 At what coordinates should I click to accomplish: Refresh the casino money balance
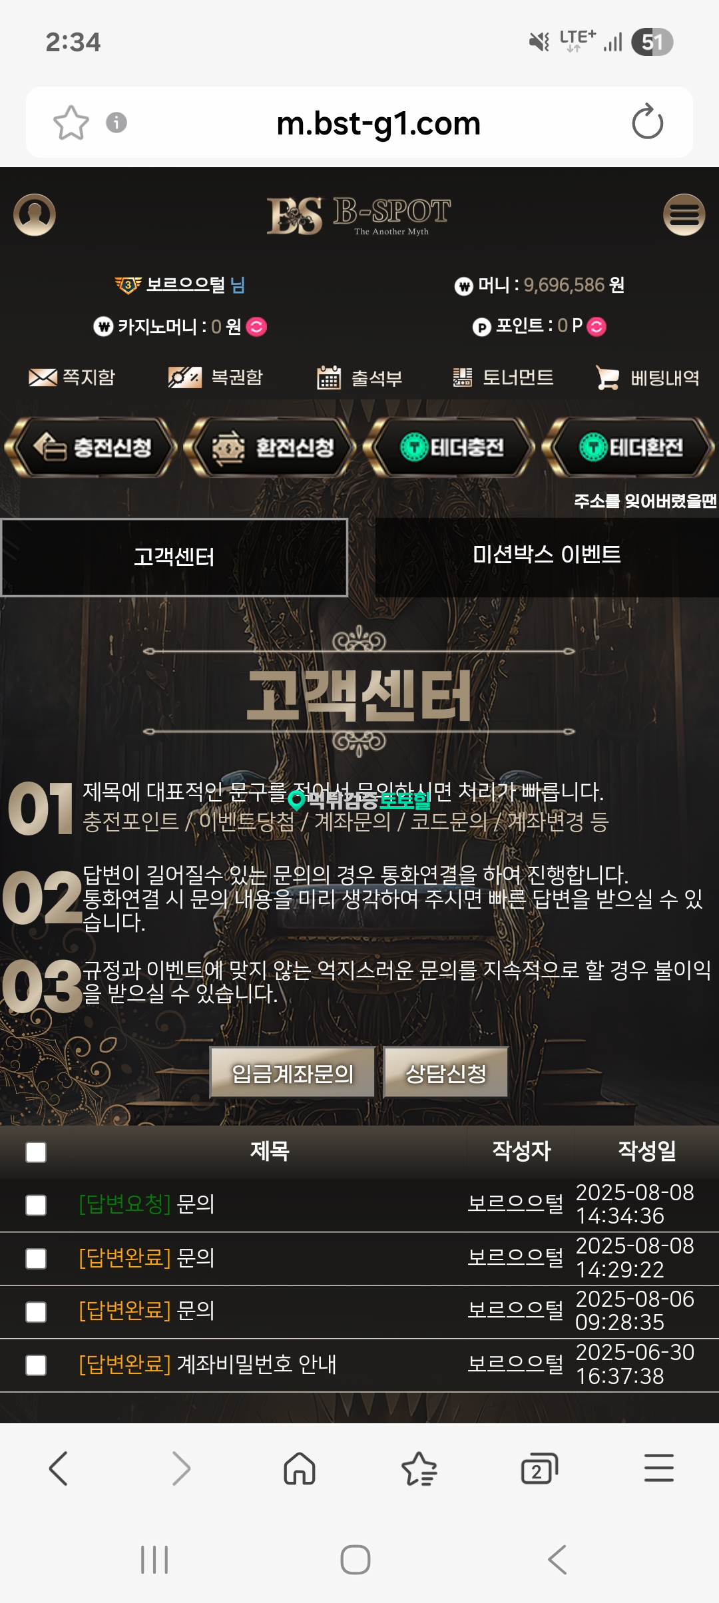256,326
